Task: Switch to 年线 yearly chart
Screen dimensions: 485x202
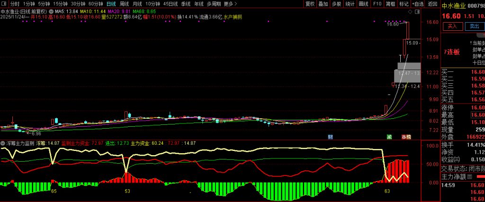Action: (x=199, y=4)
